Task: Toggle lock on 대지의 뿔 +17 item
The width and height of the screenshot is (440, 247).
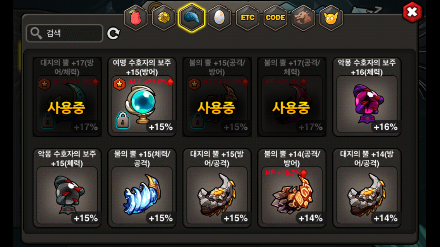Action: click(x=48, y=120)
